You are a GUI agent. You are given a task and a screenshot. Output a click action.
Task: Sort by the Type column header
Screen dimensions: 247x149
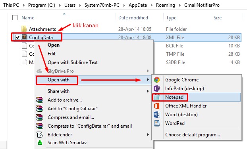[171, 18]
